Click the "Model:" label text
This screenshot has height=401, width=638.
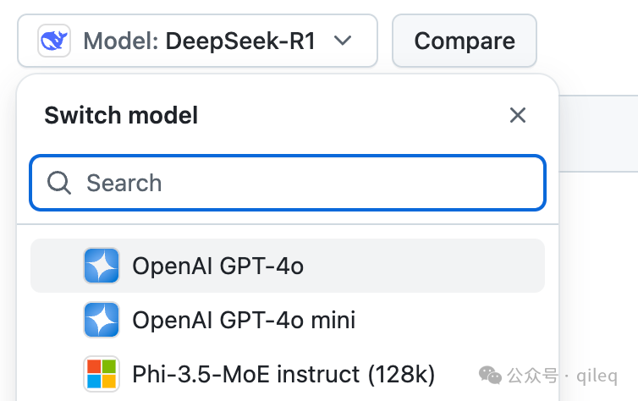click(x=120, y=41)
